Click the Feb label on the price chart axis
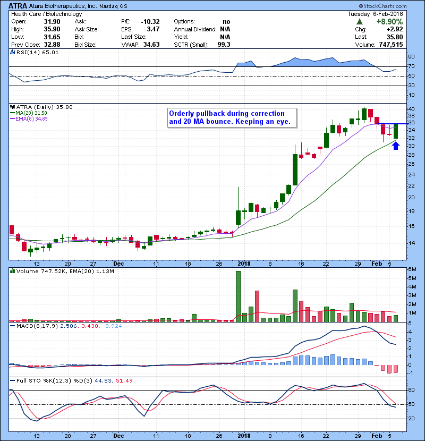The image size is (425, 441). [377, 264]
